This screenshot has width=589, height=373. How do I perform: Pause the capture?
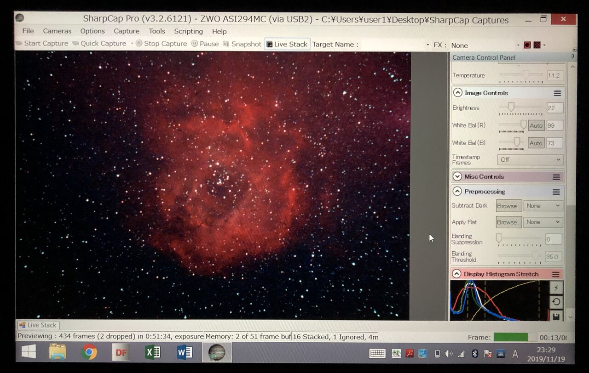click(x=205, y=44)
